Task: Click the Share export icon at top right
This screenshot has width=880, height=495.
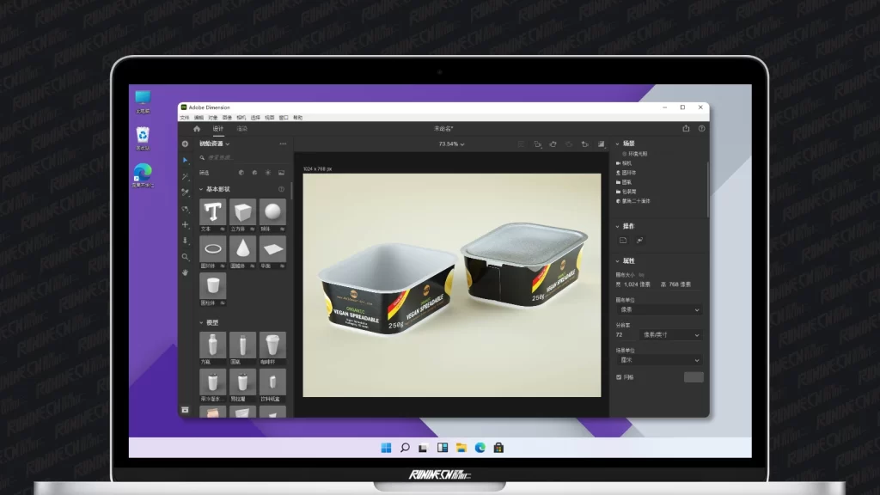Action: pos(686,129)
